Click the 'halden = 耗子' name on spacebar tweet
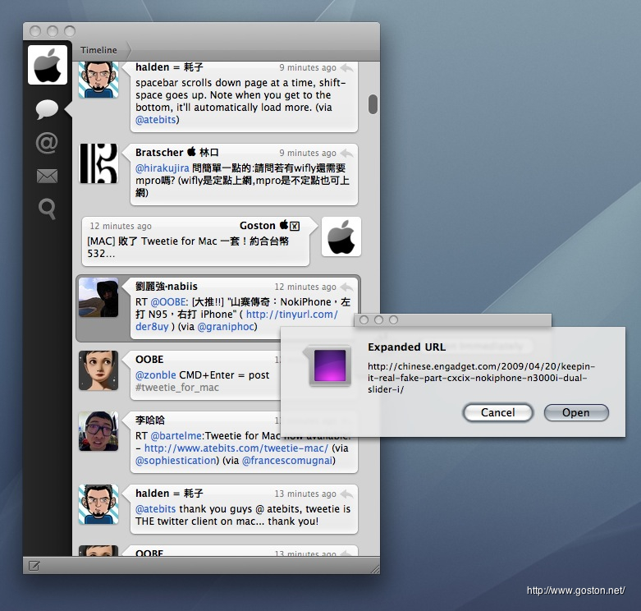Viewport: 641px width, 611px height. point(169,67)
